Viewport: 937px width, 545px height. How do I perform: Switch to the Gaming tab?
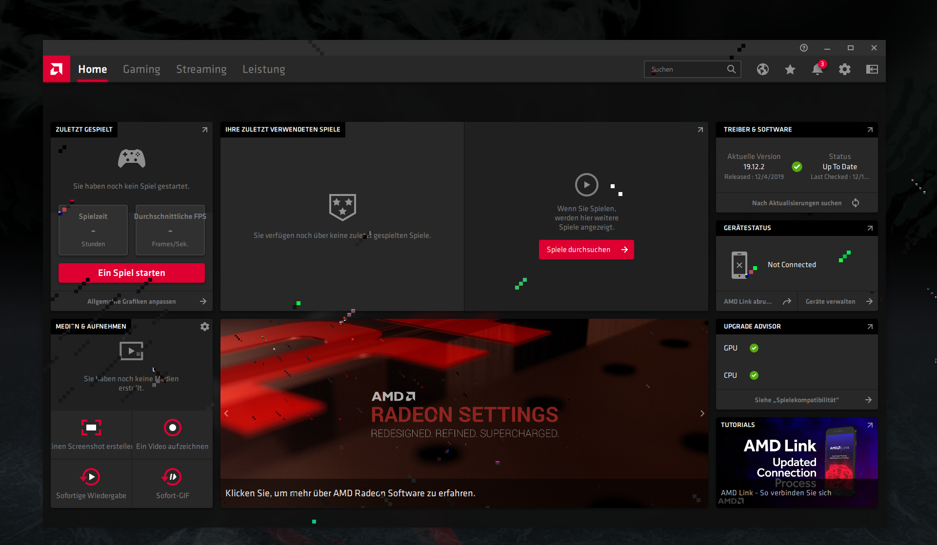pos(141,69)
